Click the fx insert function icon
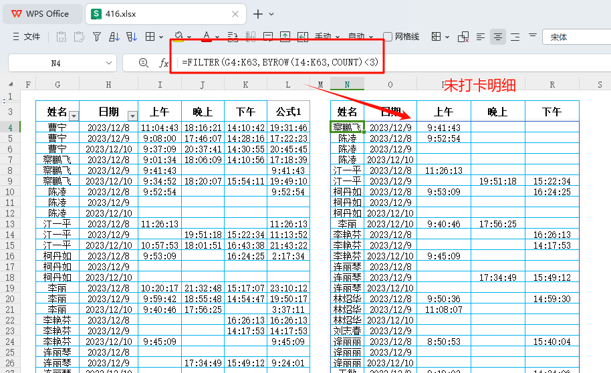This screenshot has height=373, width=611. [164, 63]
